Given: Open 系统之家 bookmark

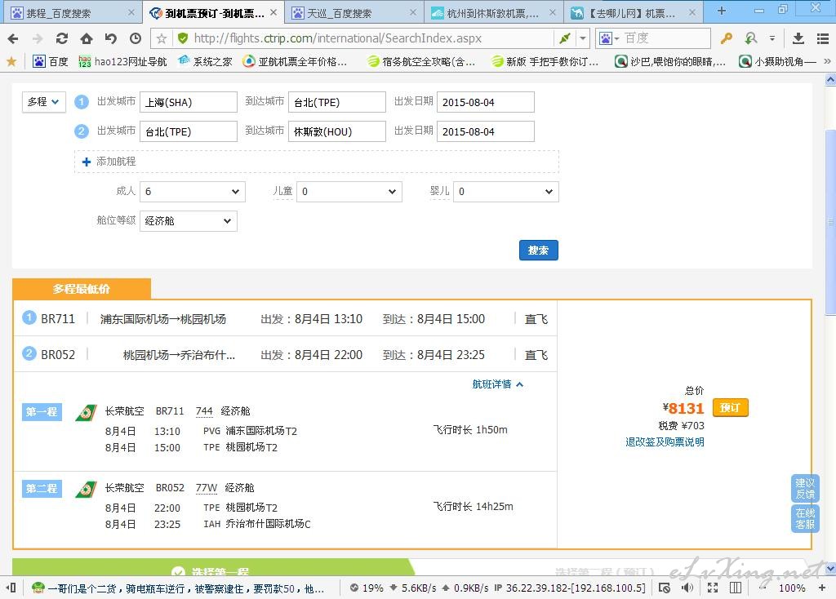Looking at the screenshot, I should [205, 62].
